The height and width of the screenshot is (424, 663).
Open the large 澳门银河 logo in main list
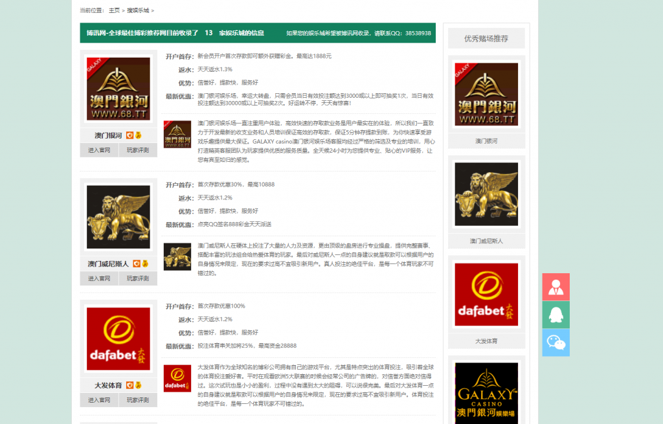[x=118, y=89]
